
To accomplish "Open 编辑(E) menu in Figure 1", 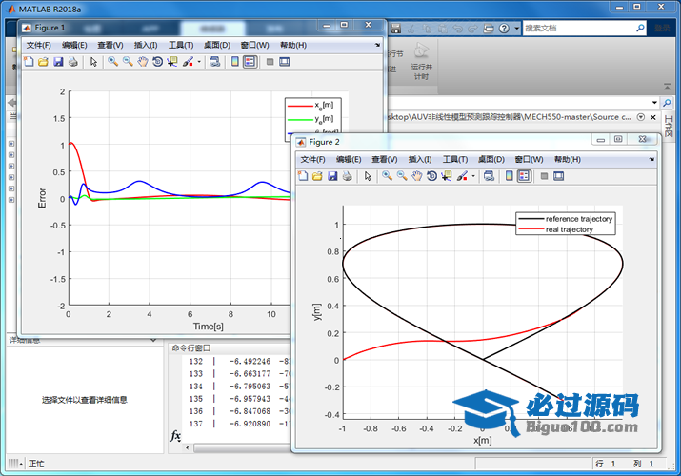I will point(74,45).
